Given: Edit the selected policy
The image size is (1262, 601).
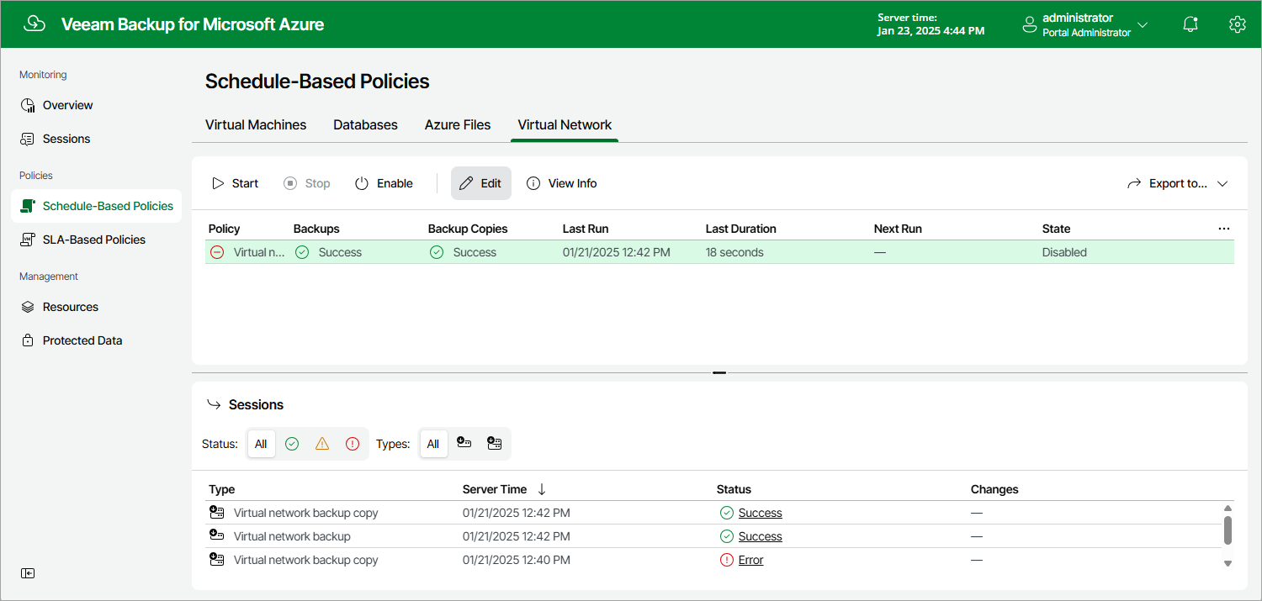Looking at the screenshot, I should [481, 183].
